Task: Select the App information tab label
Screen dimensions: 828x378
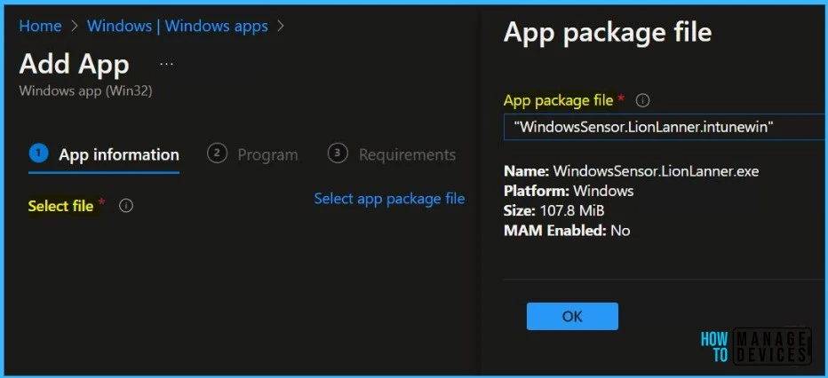Action: coord(118,154)
